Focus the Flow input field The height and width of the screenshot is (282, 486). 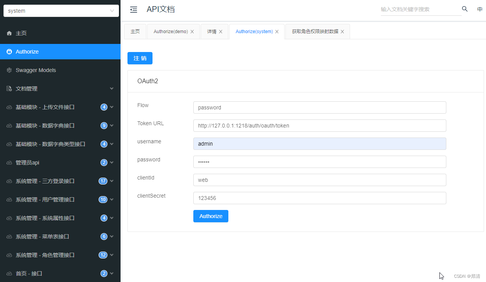coord(320,107)
